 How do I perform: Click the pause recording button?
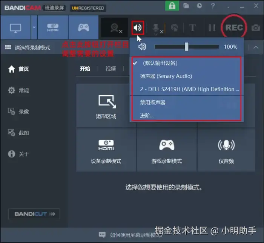212,28
